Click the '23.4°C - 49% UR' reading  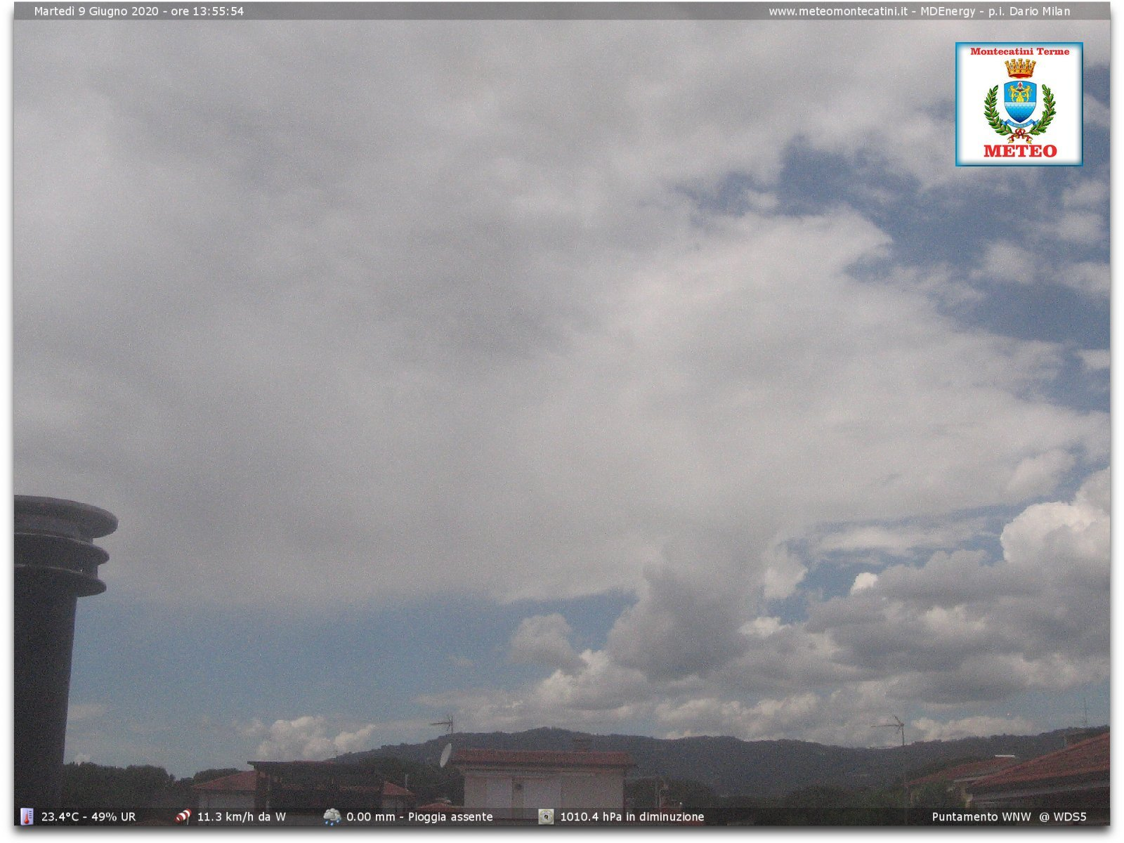[x=89, y=817]
